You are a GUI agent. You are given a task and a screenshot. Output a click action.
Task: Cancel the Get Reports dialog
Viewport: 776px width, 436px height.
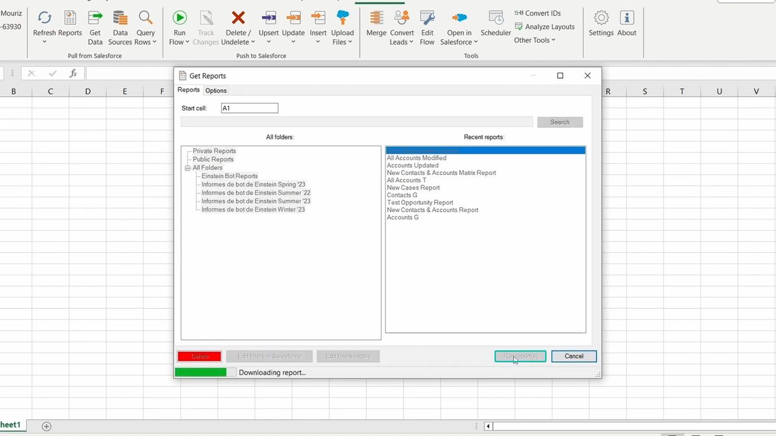click(x=574, y=356)
